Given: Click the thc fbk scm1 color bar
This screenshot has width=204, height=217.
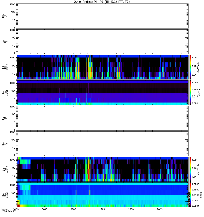Looking at the screenshot, I should (x=190, y=195).
